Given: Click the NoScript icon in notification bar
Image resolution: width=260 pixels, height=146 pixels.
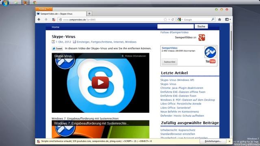Looking at the screenshot, I should point(39,142).
